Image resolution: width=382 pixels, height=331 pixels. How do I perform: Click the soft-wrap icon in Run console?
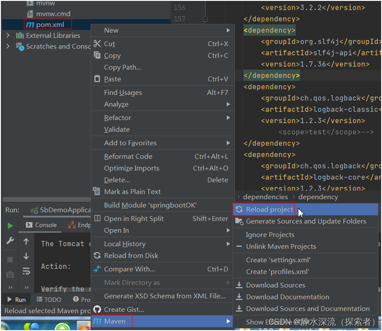pyautogui.click(x=26, y=271)
